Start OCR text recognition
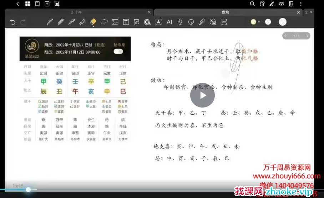Image resolution: width=324 pixels, height=198 pixels. coord(224,22)
